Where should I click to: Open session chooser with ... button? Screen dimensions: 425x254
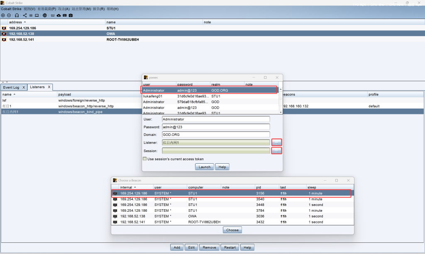[276, 151]
